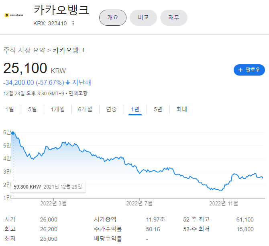Viewport: 269px width, 246px height.
Task: Click the 시가 value 26,000
Action: 49,219
